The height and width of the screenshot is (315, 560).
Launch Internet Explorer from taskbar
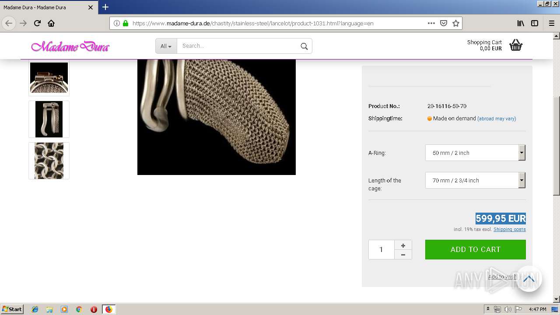pyautogui.click(x=35, y=309)
